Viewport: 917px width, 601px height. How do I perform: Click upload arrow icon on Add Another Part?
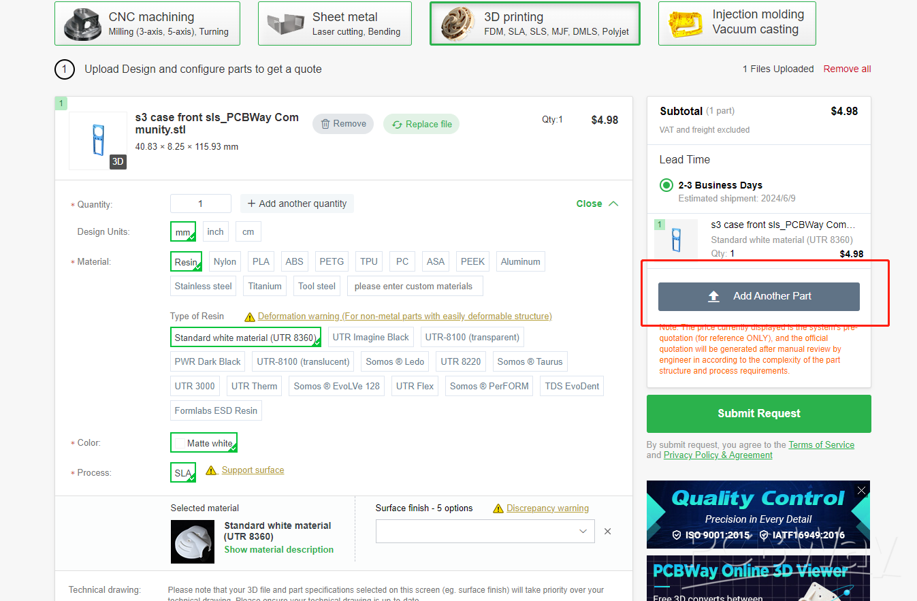713,296
